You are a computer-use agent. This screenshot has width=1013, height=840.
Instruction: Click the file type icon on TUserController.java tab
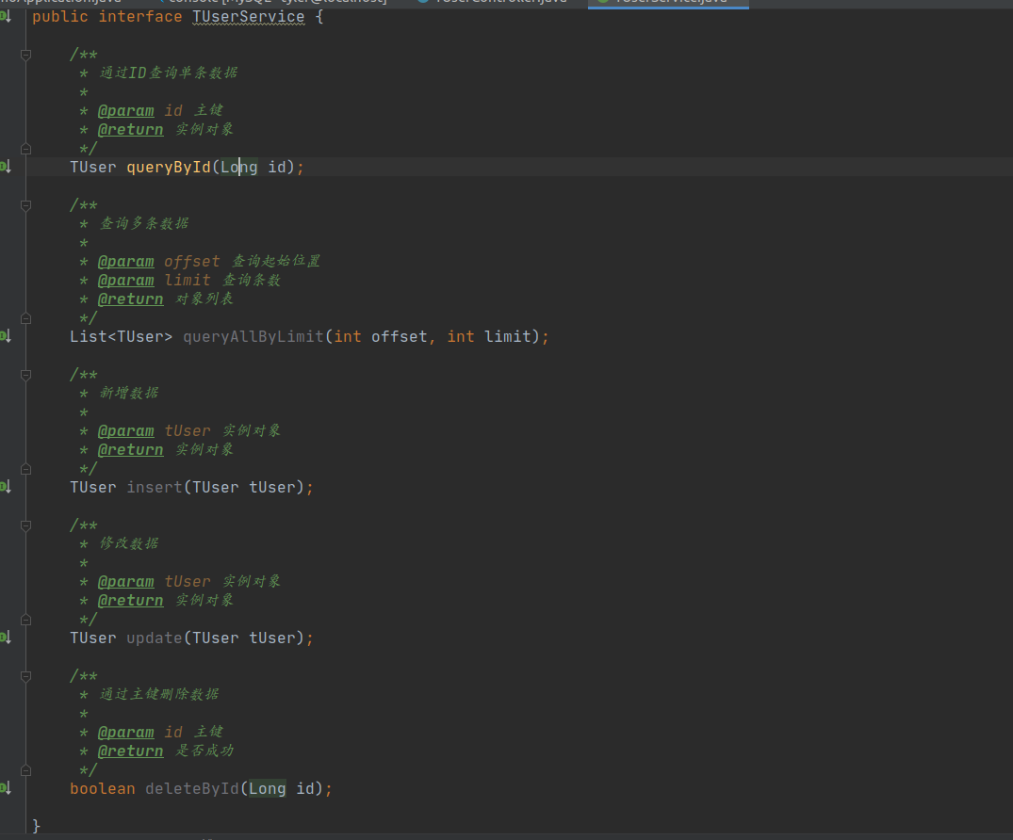point(424,3)
